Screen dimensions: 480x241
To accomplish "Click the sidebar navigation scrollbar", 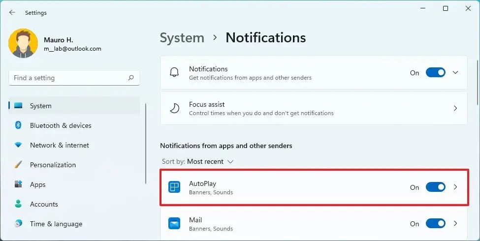I will click(x=146, y=144).
